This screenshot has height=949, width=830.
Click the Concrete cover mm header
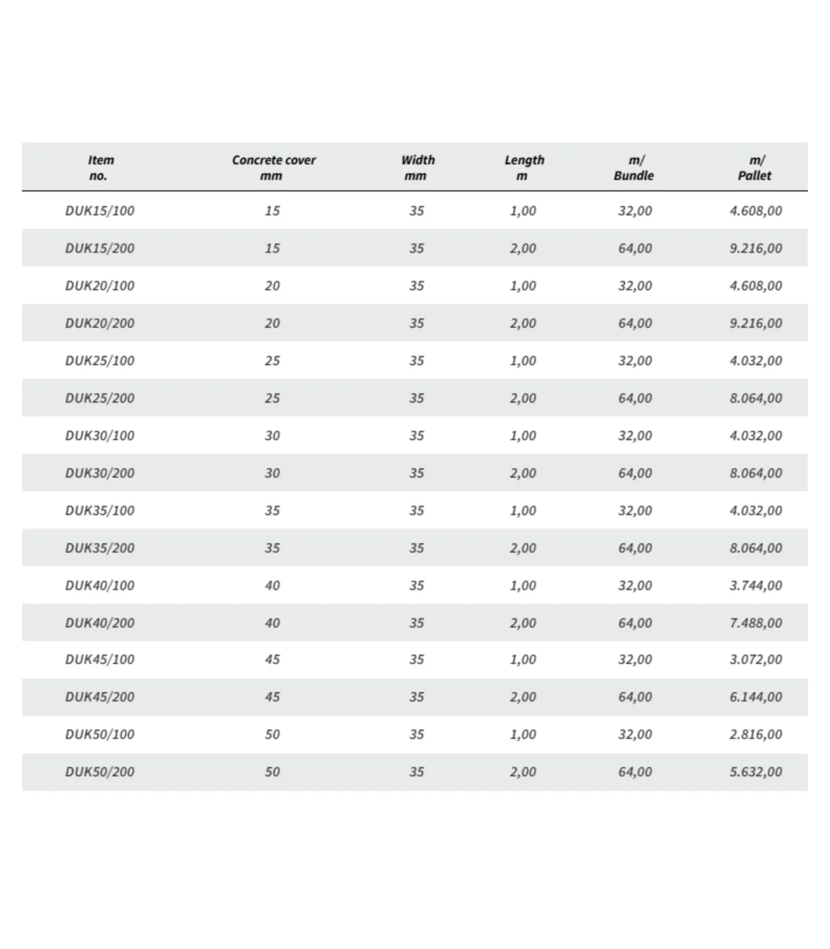(273, 167)
